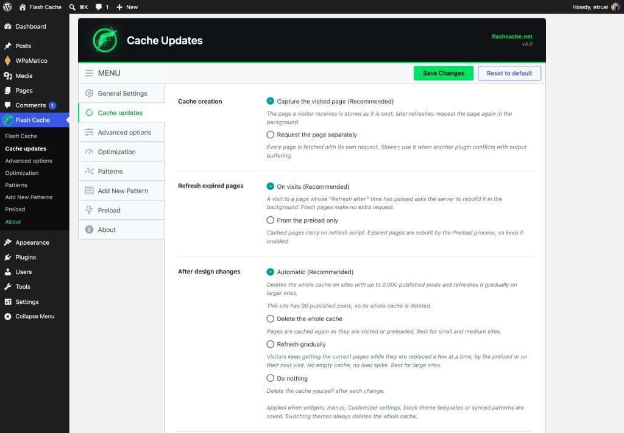Click the list icon for Add New Pattern
This screenshot has width=624, height=433.
click(x=89, y=191)
